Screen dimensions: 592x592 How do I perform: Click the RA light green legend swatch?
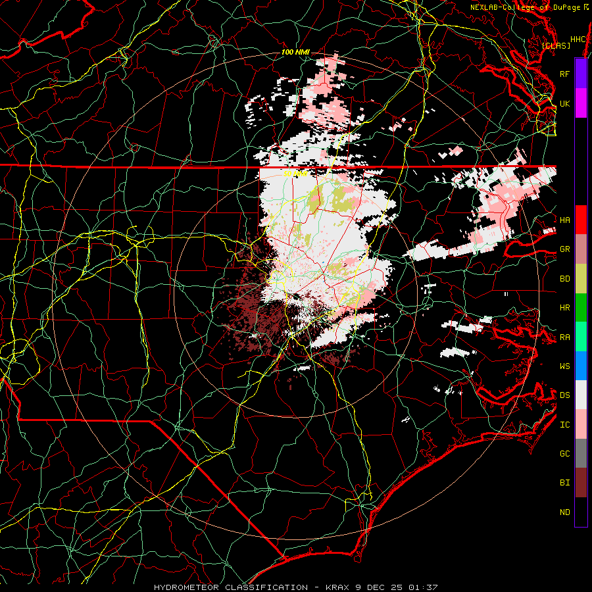[x=581, y=337]
